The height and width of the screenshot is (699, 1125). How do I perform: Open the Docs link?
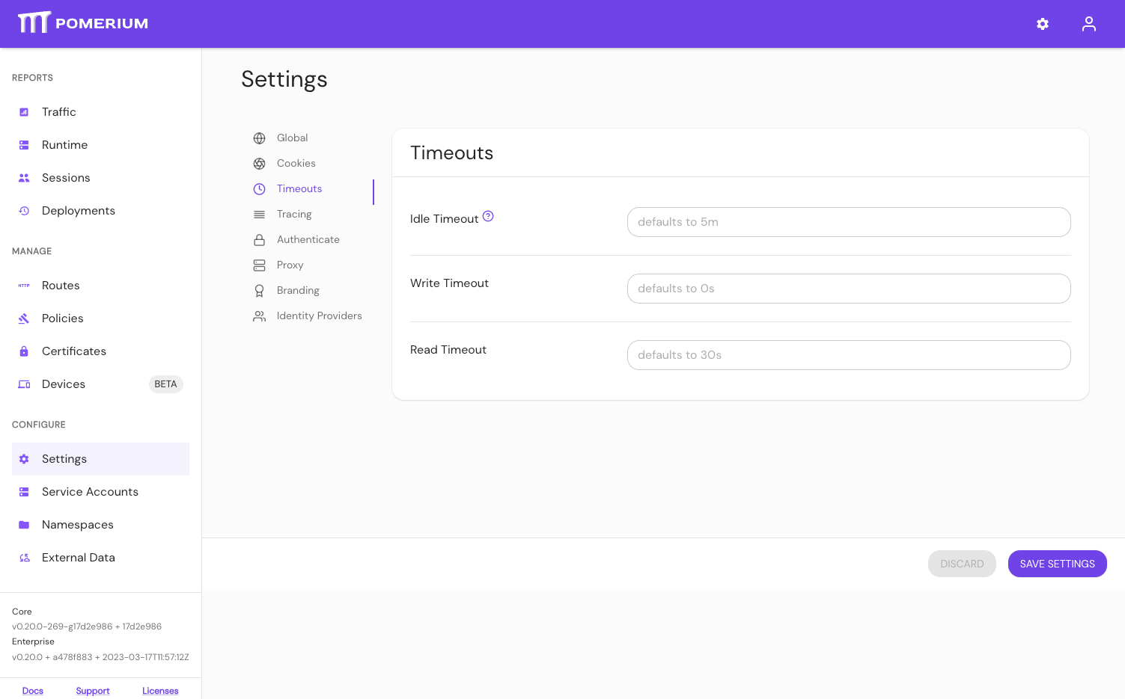tap(33, 691)
